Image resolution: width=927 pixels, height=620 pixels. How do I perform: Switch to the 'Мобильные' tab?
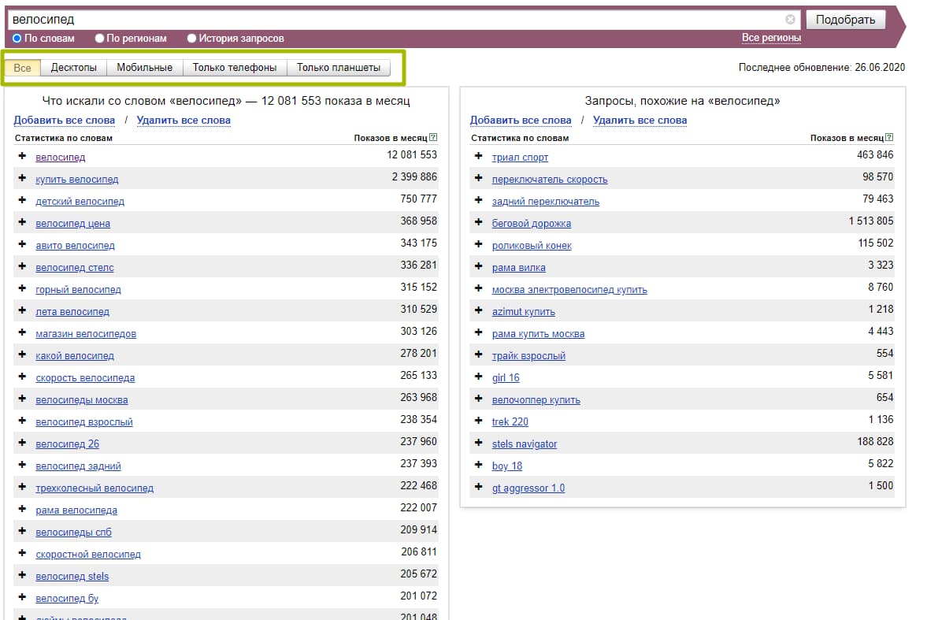click(x=144, y=68)
